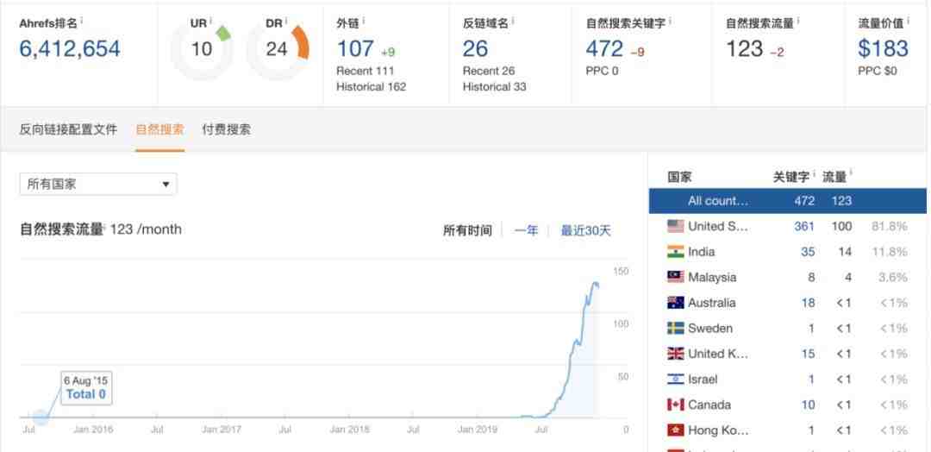Switch to 反向链接配置文件 tab
The height and width of the screenshot is (452, 931).
coord(68,129)
